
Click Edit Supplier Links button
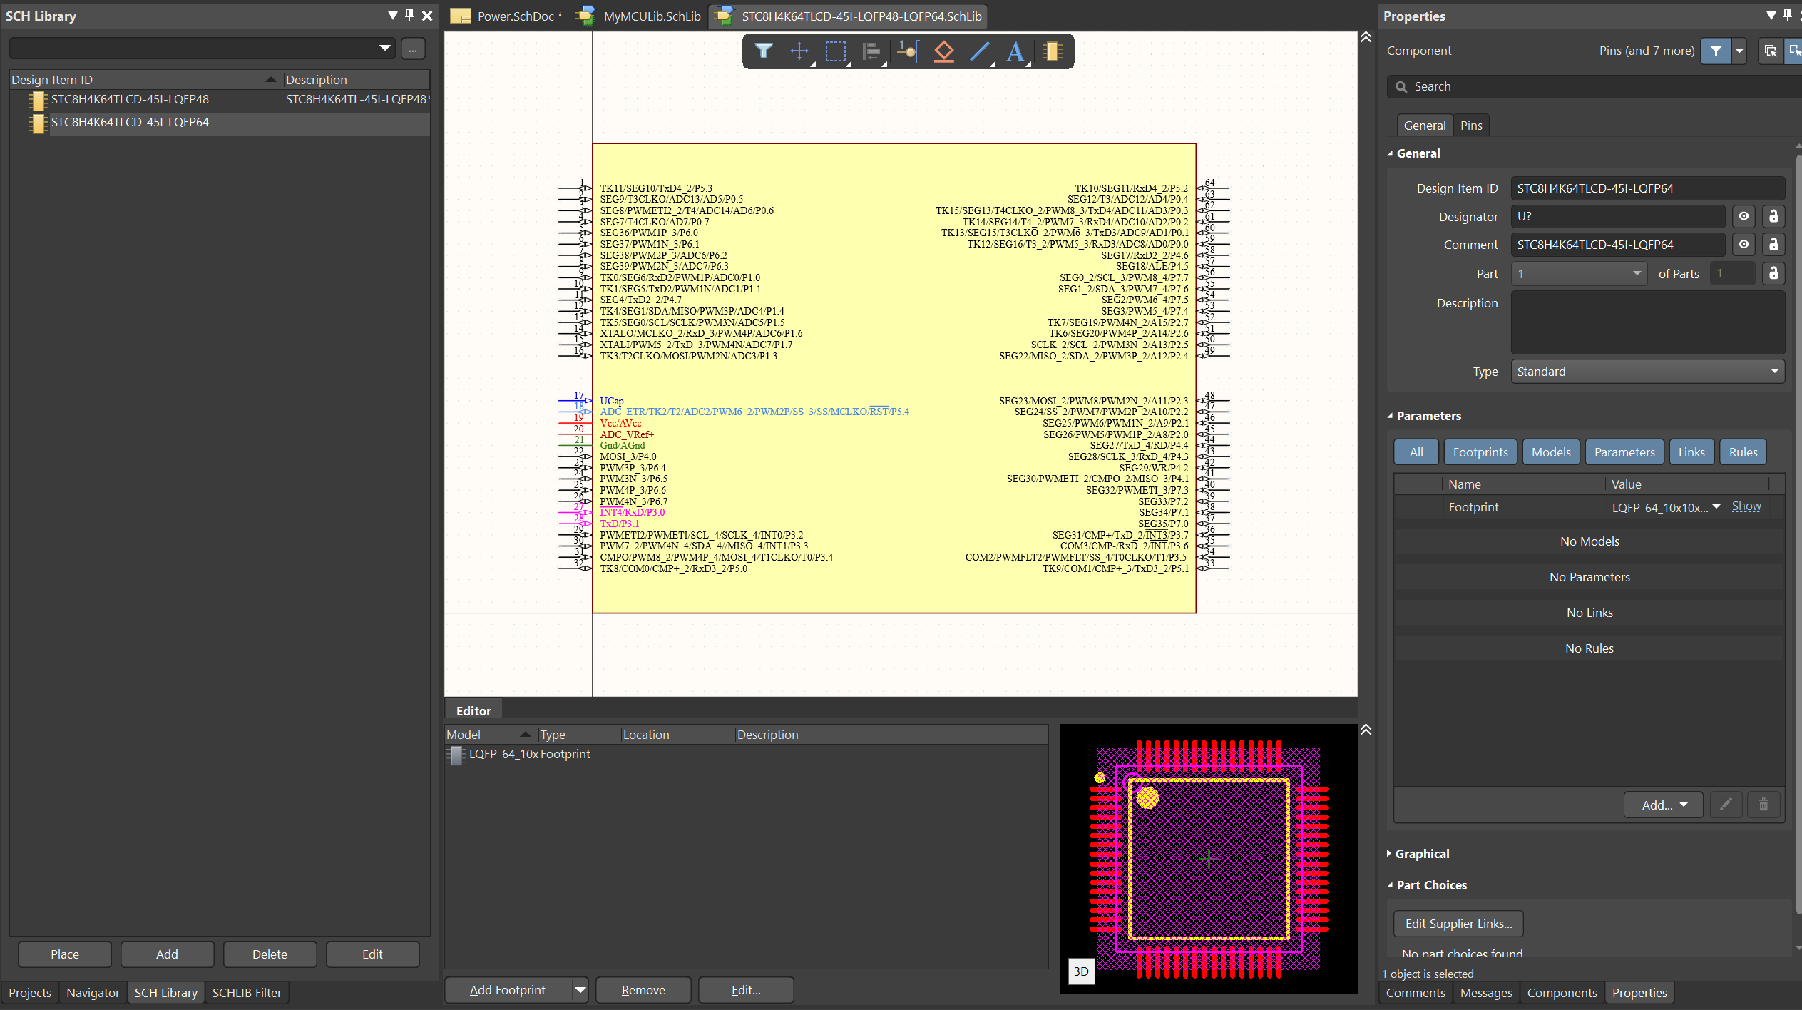(1458, 923)
